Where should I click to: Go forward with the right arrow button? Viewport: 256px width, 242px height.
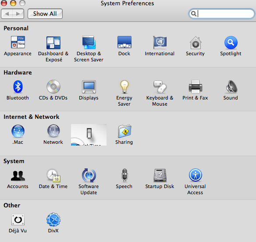18,14
